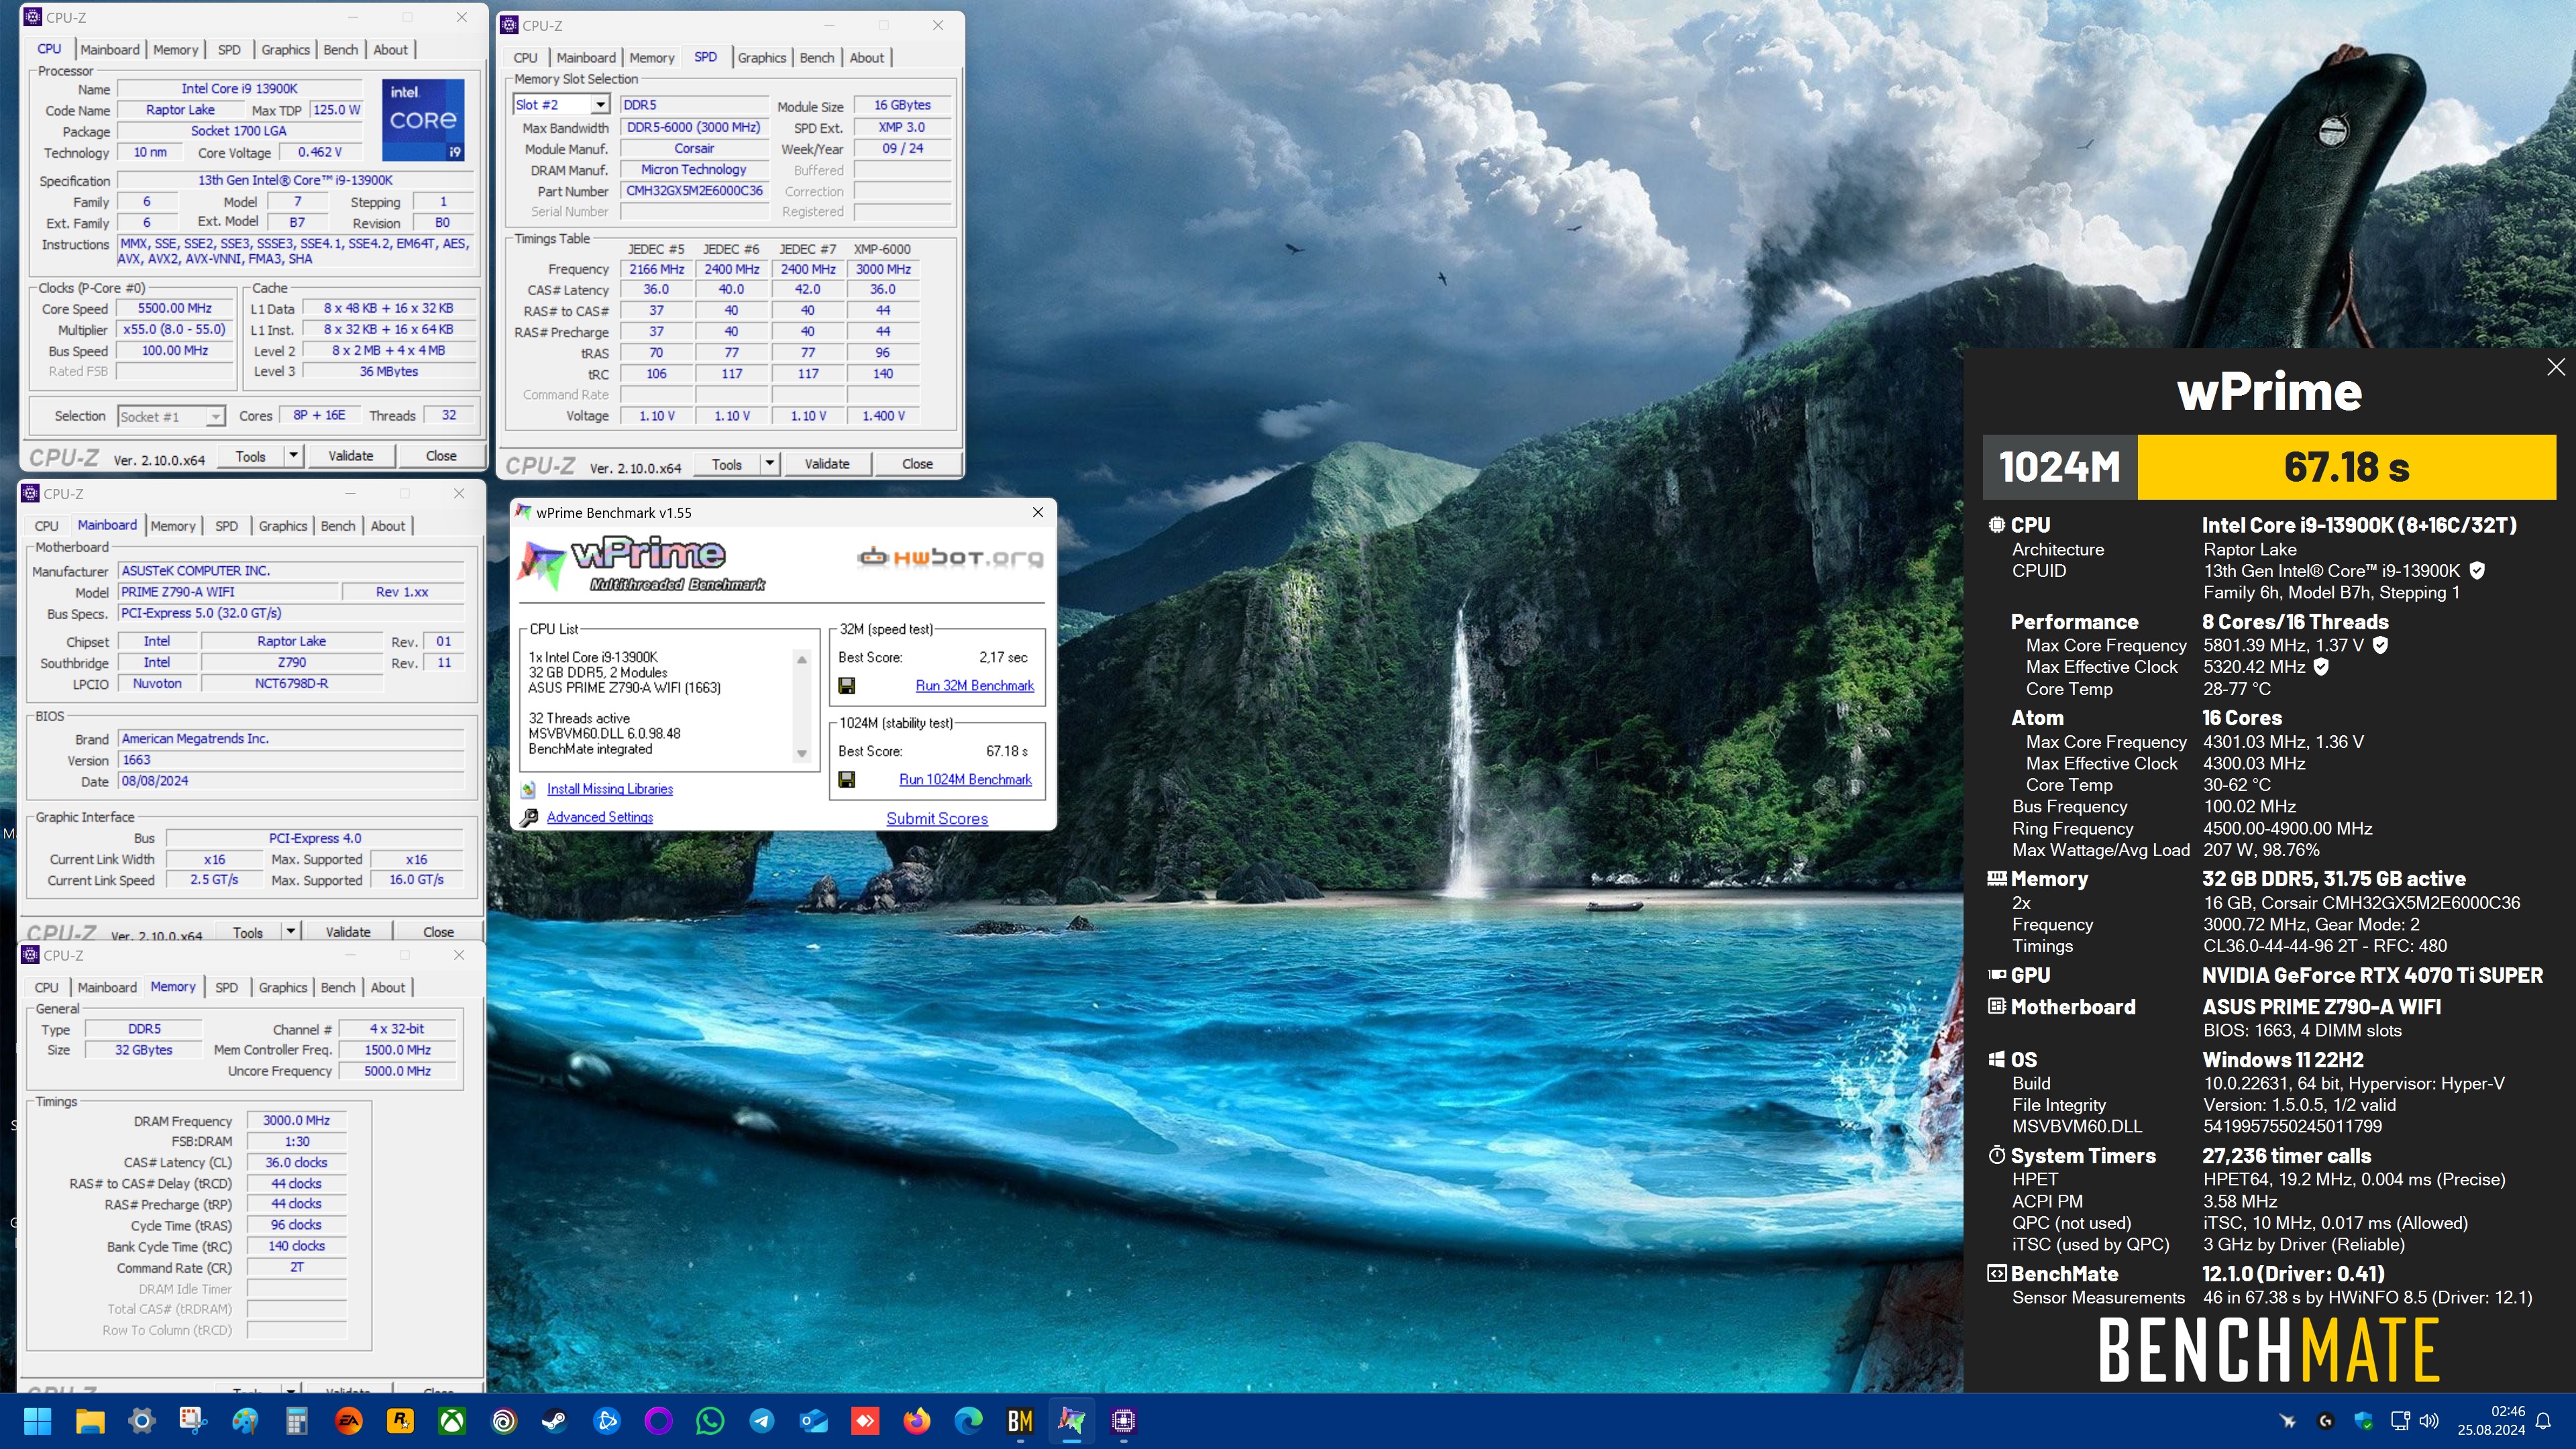Open the Windows Start menu
This screenshot has width=2576, height=1449.
pyautogui.click(x=38, y=1420)
